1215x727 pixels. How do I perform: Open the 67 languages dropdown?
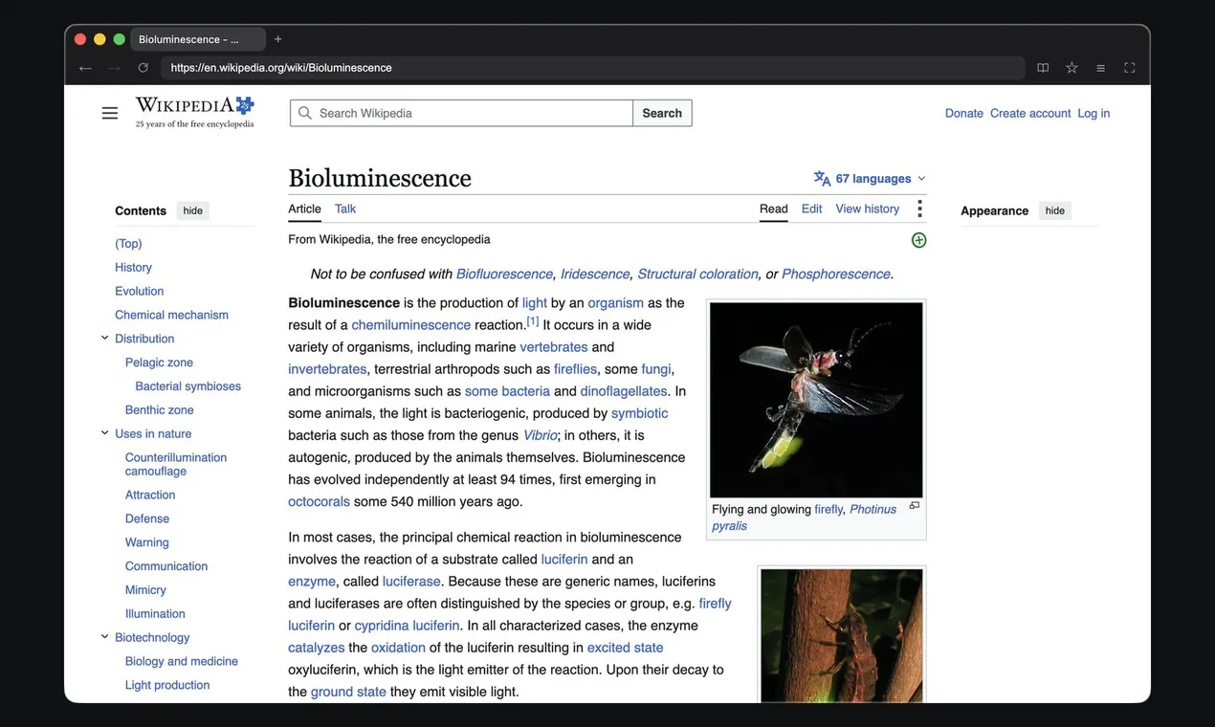870,178
